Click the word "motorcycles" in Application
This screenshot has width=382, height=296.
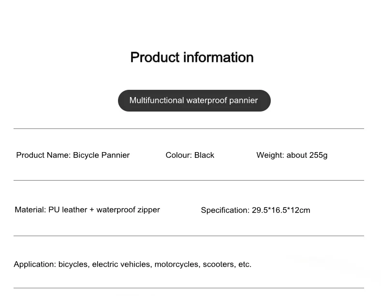[177, 264]
